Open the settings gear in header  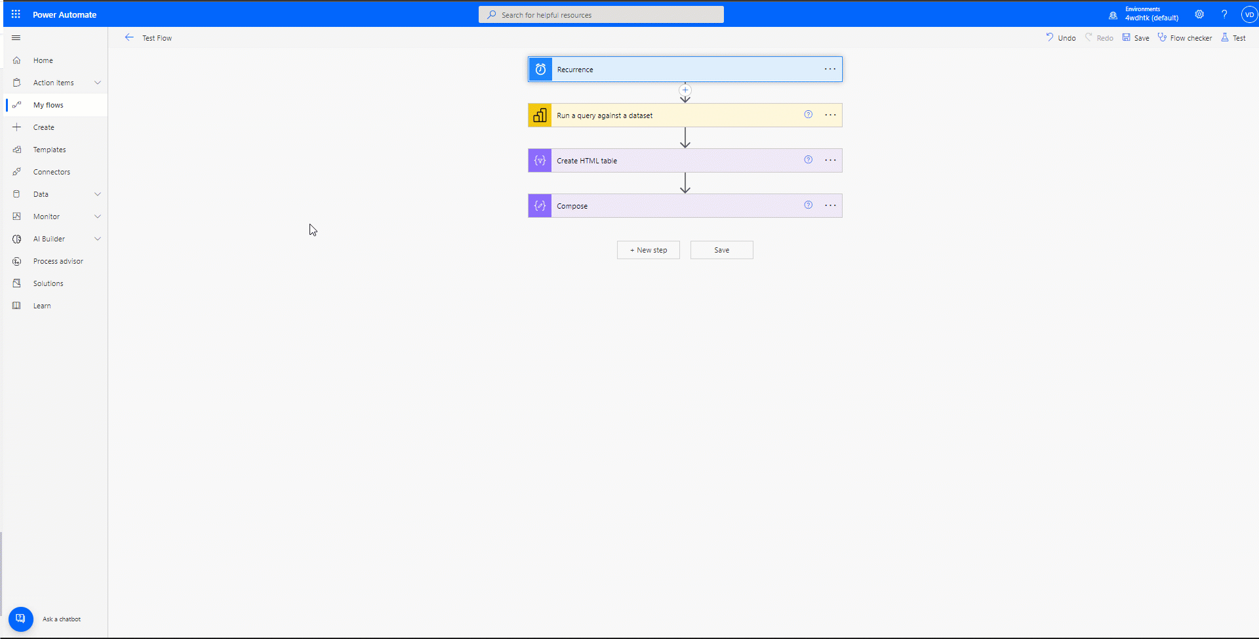1199,14
